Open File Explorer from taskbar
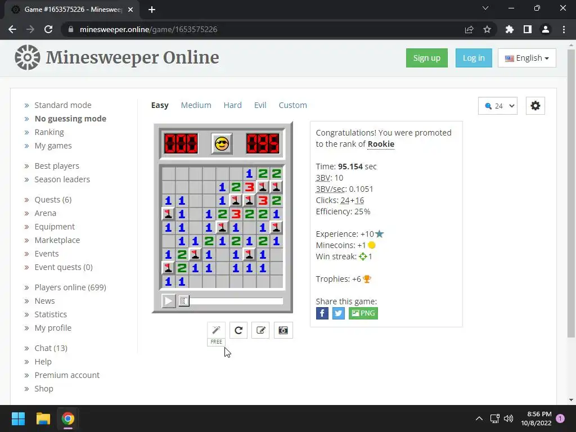The height and width of the screenshot is (432, 576). click(43, 418)
